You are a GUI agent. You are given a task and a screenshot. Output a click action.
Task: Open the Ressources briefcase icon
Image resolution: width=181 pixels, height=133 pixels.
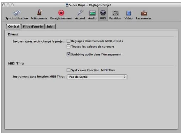(x=144, y=13)
